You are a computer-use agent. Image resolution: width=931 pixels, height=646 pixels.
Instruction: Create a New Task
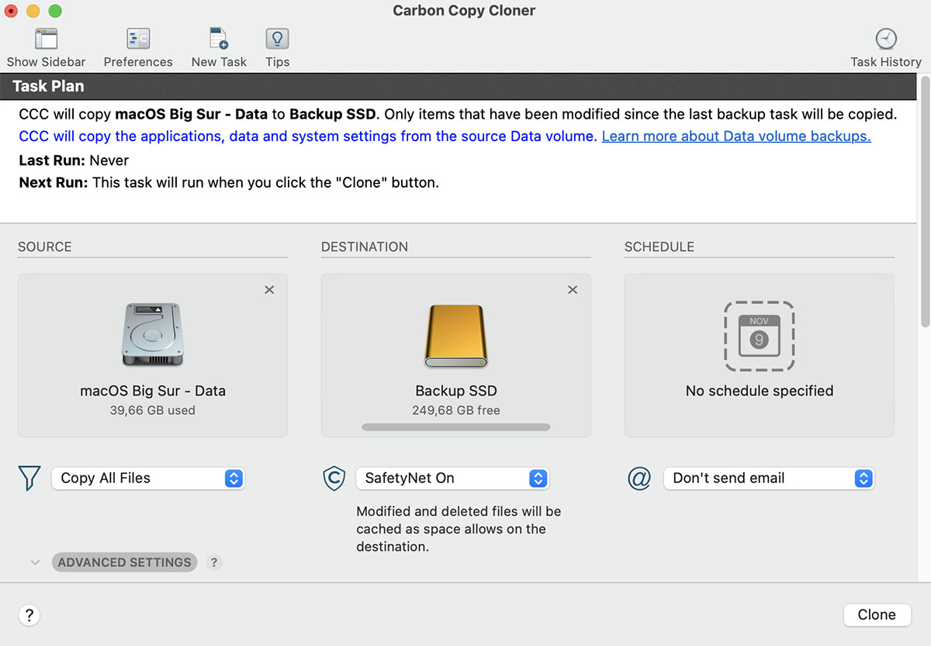(219, 39)
